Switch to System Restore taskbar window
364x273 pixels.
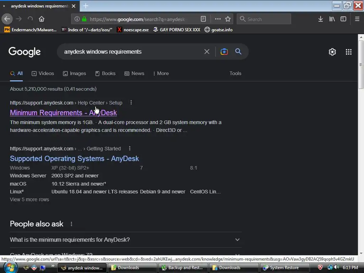coord(284,268)
